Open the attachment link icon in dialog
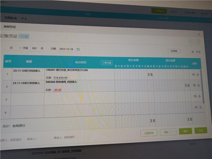The height and width of the screenshot is (159, 212). coord(197,52)
